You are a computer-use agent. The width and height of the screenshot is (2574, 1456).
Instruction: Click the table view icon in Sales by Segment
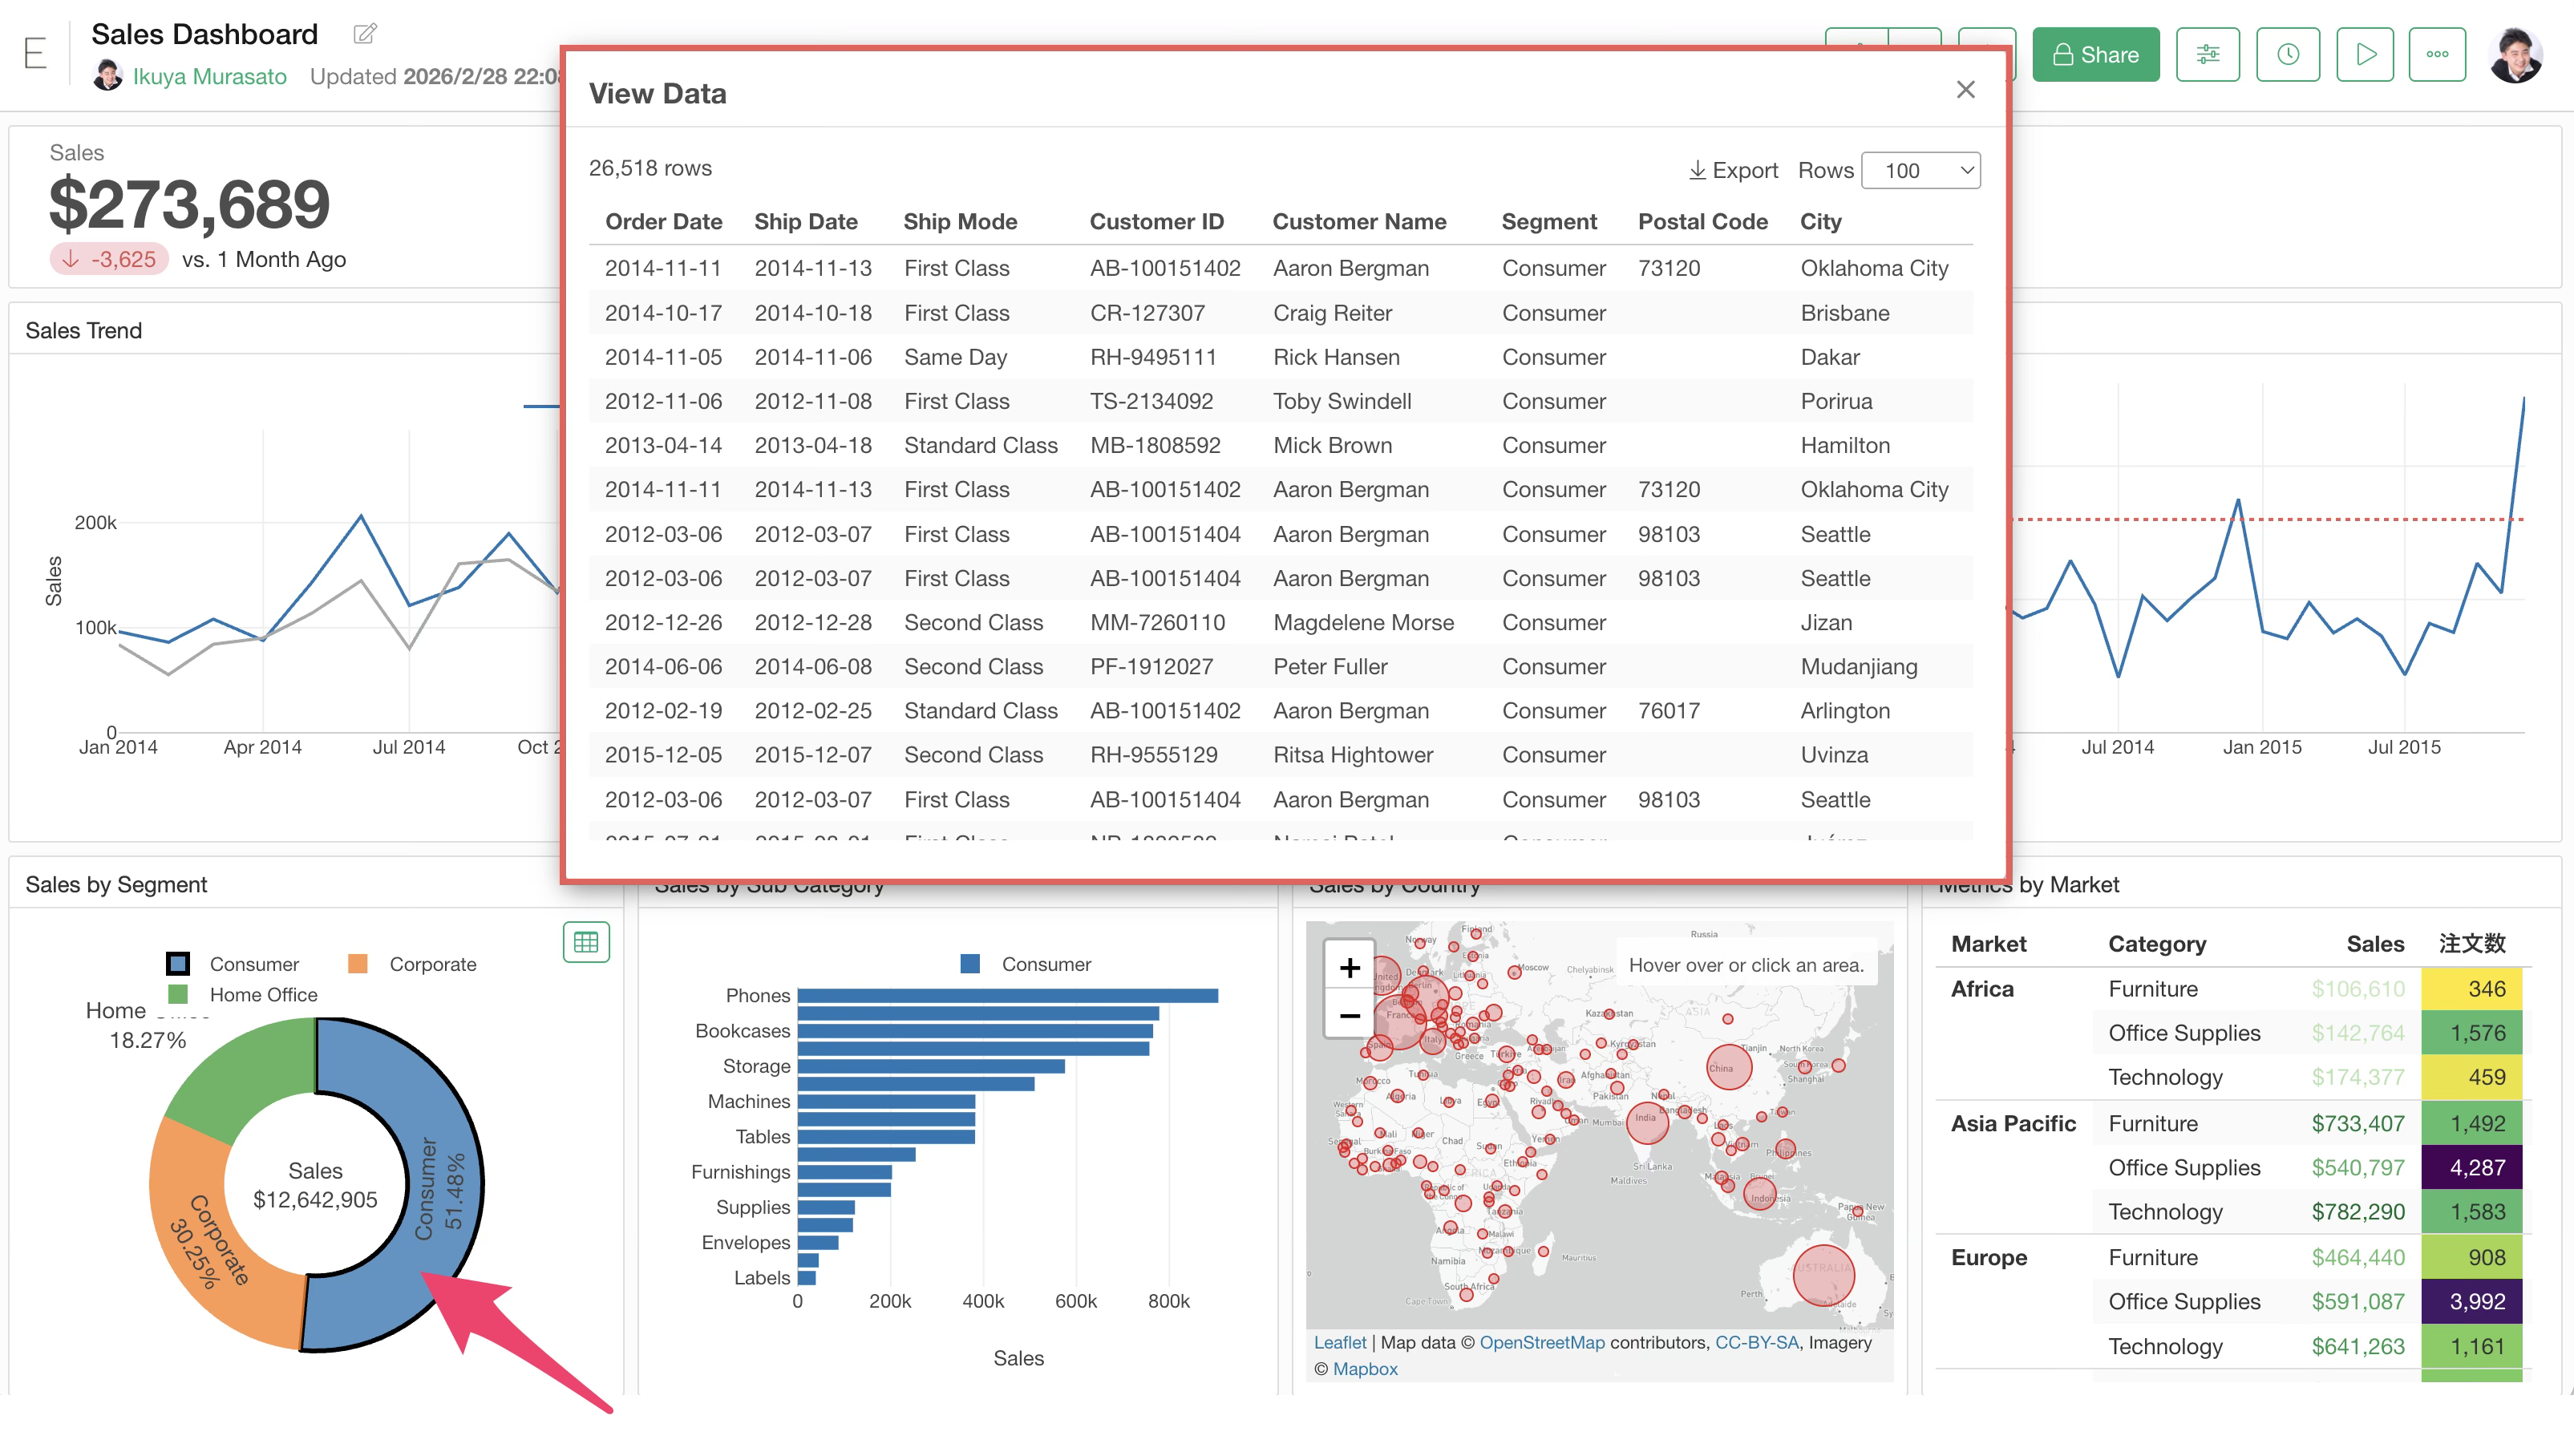[x=586, y=942]
